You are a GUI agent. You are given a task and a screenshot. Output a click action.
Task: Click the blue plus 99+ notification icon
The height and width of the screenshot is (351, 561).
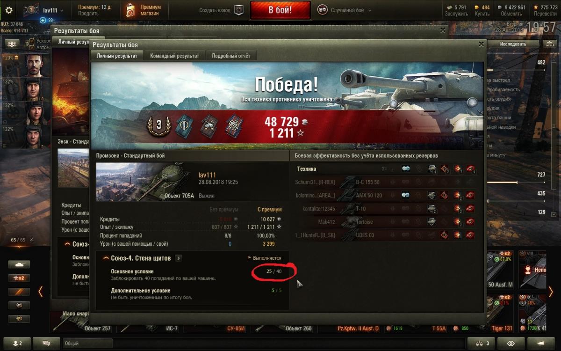[x=43, y=20]
